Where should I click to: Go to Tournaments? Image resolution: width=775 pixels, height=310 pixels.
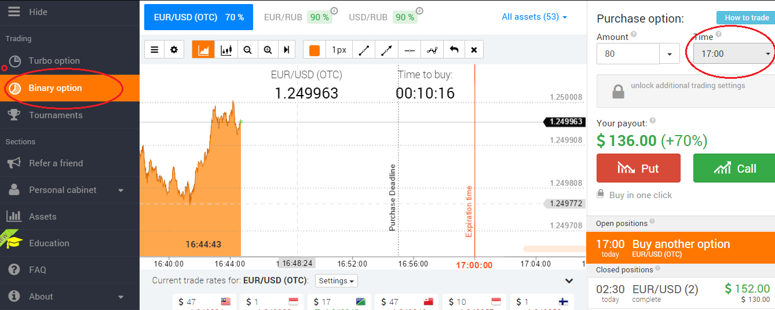[x=70, y=115]
